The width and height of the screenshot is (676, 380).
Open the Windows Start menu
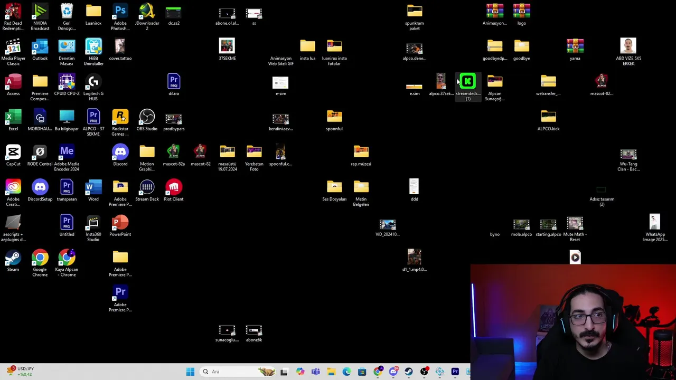190,372
